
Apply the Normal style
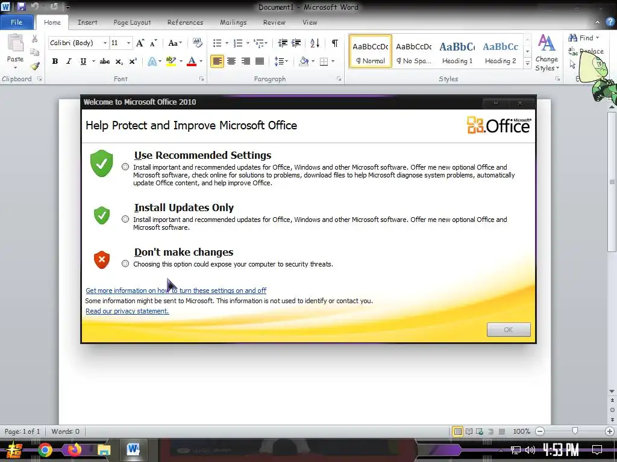[371, 52]
